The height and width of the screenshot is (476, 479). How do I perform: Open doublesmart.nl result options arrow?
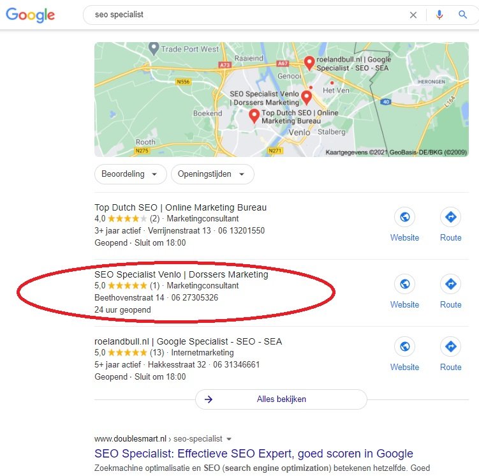[x=228, y=439]
